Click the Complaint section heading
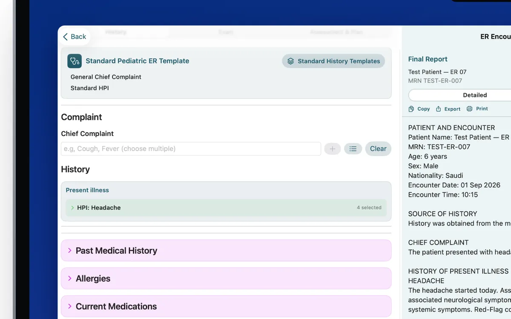511x319 pixels. 81,117
